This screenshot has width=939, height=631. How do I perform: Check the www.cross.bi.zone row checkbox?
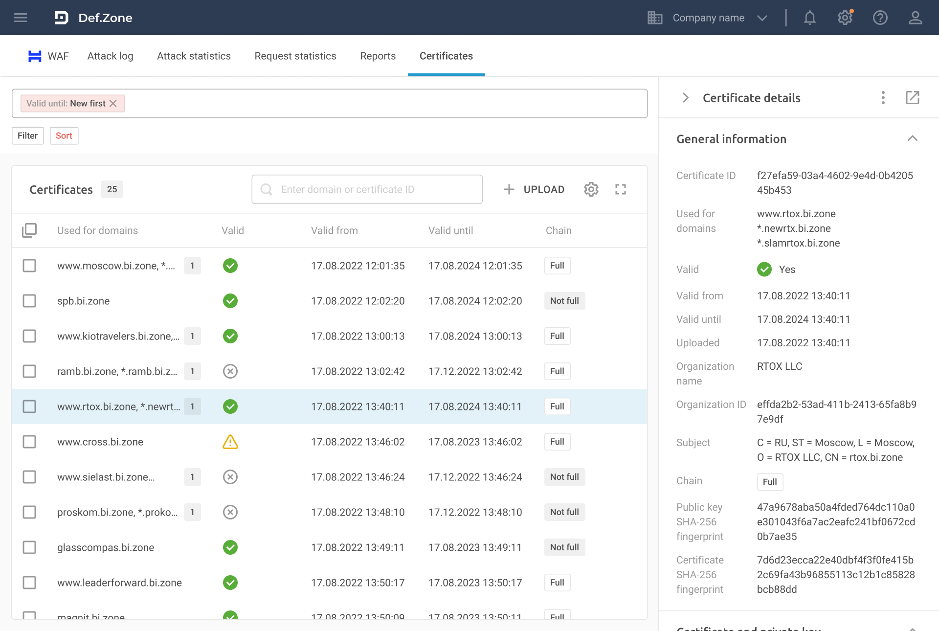[x=29, y=442]
